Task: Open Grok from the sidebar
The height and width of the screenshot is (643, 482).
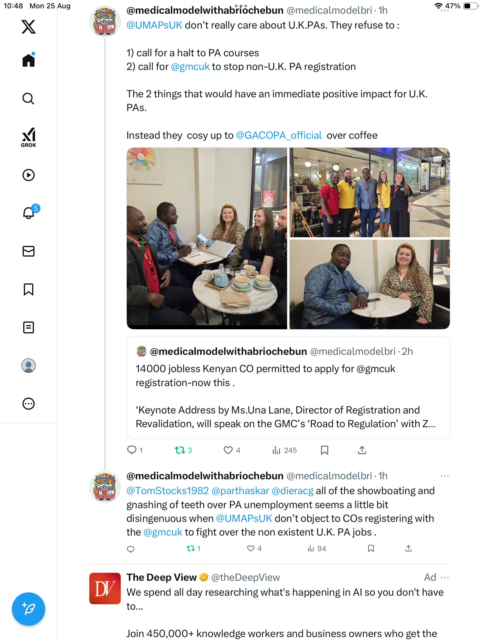Action: 29,138
